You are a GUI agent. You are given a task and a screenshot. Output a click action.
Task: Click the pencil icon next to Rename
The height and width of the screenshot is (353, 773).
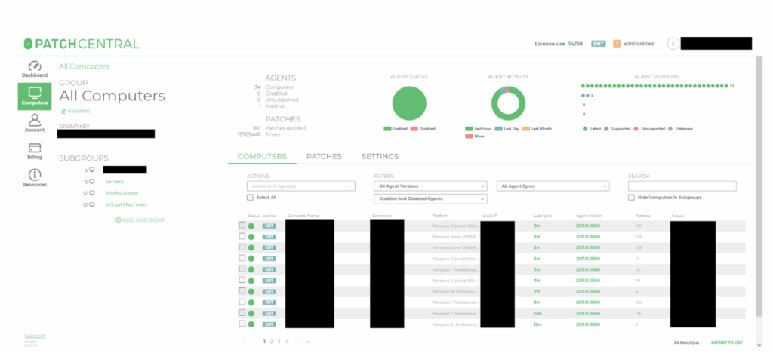[63, 112]
